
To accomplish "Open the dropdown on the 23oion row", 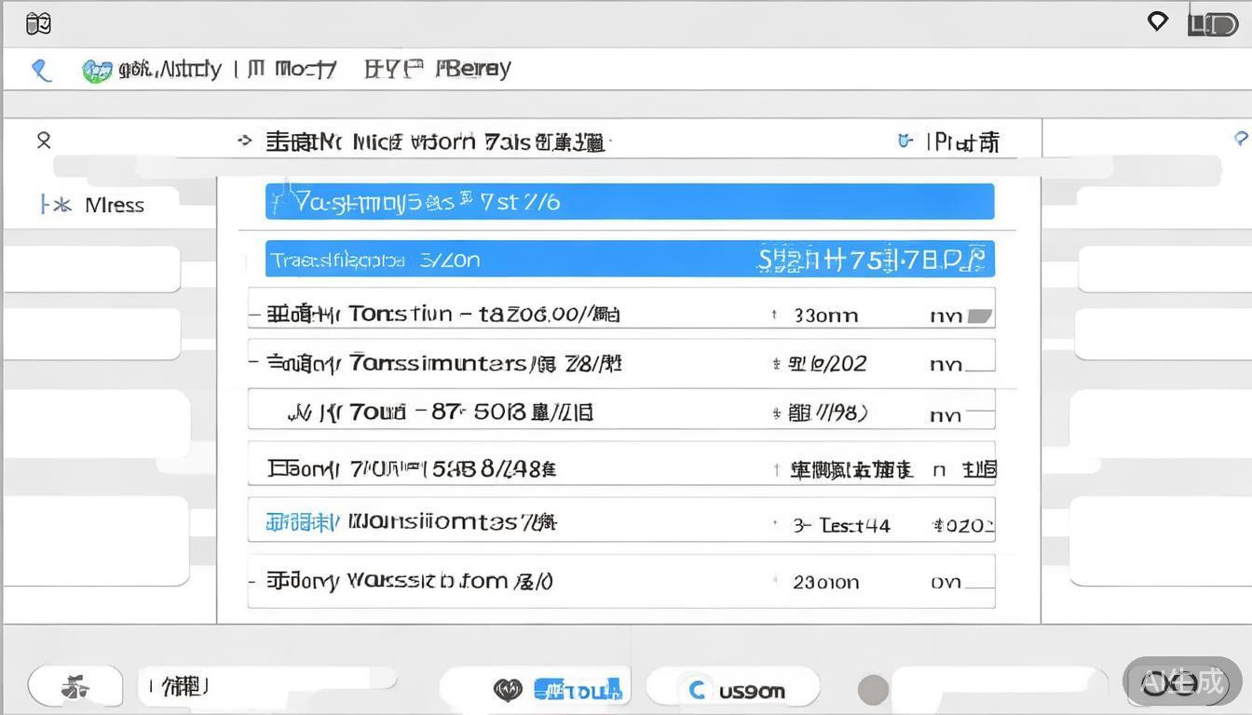I will [975, 583].
